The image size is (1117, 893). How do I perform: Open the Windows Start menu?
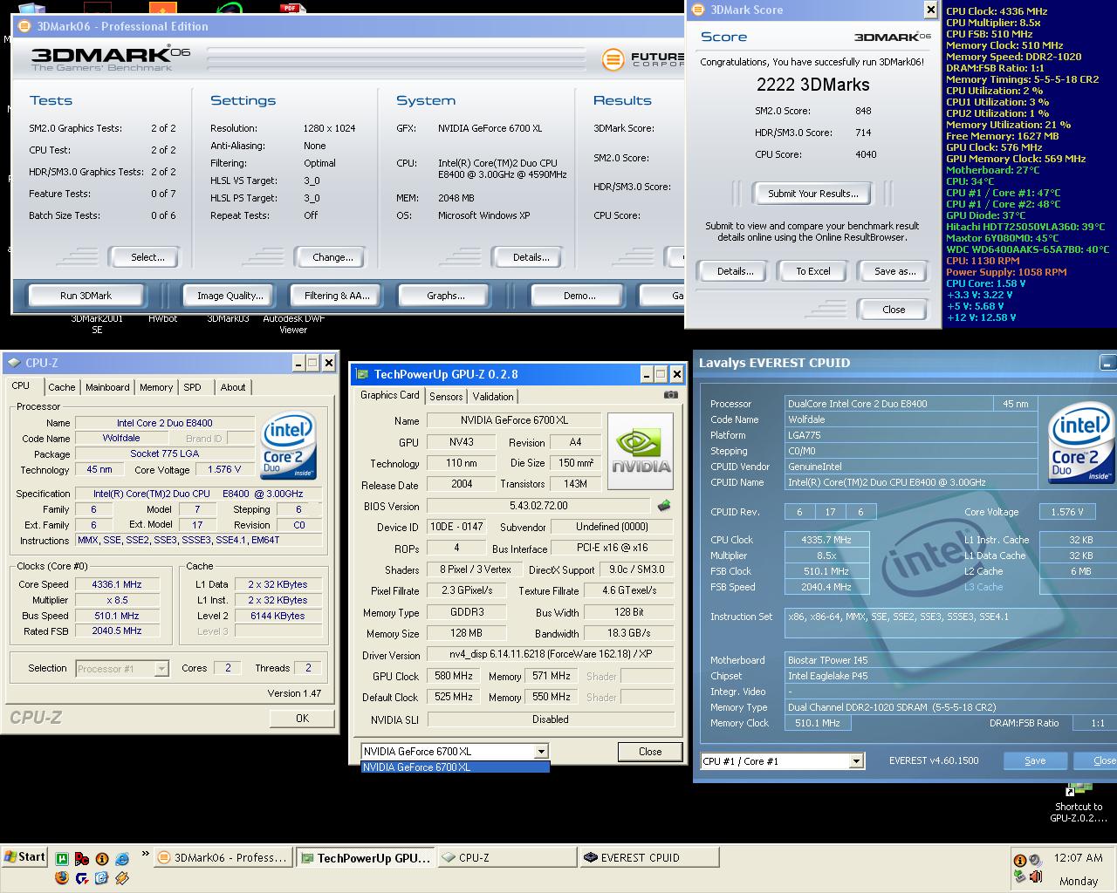pyautogui.click(x=25, y=857)
